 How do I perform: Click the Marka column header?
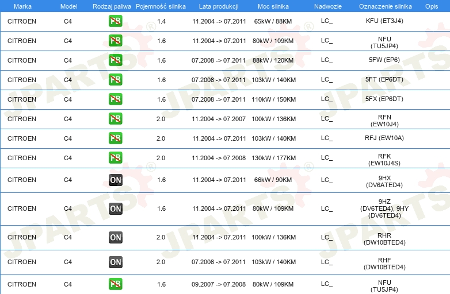22,6
